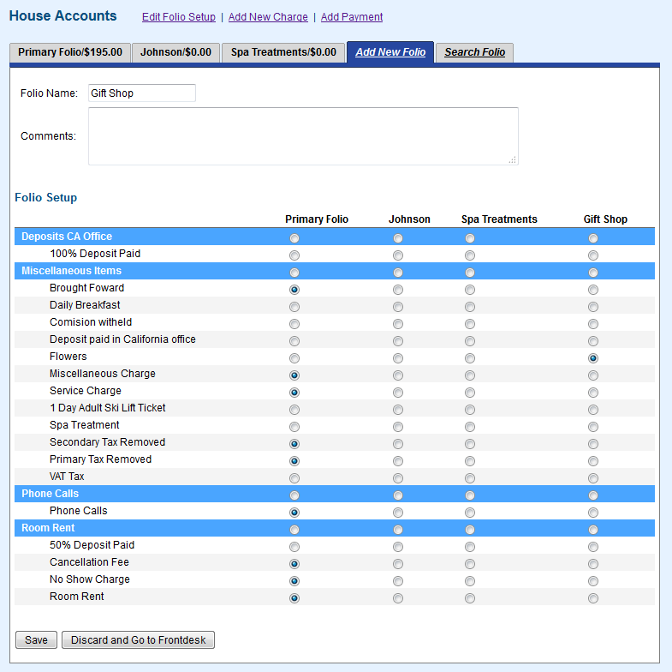672x672 pixels.
Task: Click the 1 Day Adult Ski Lift Ticket label
Action: [108, 408]
